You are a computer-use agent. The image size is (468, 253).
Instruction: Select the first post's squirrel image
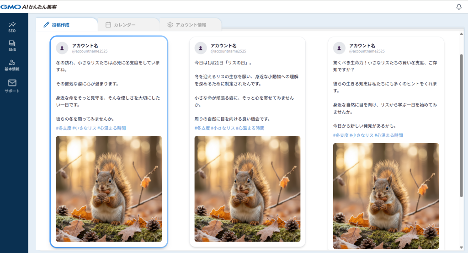(109, 188)
